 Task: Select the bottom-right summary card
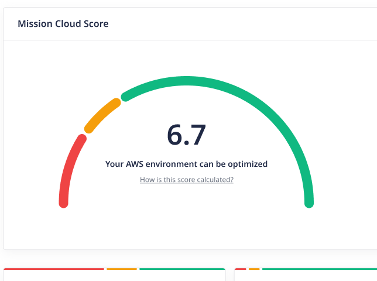[x=306, y=276]
